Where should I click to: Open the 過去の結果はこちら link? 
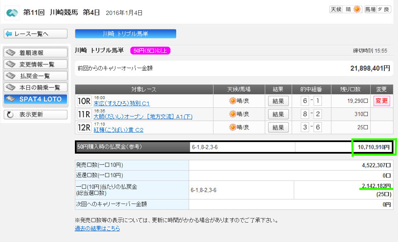tap(97, 228)
